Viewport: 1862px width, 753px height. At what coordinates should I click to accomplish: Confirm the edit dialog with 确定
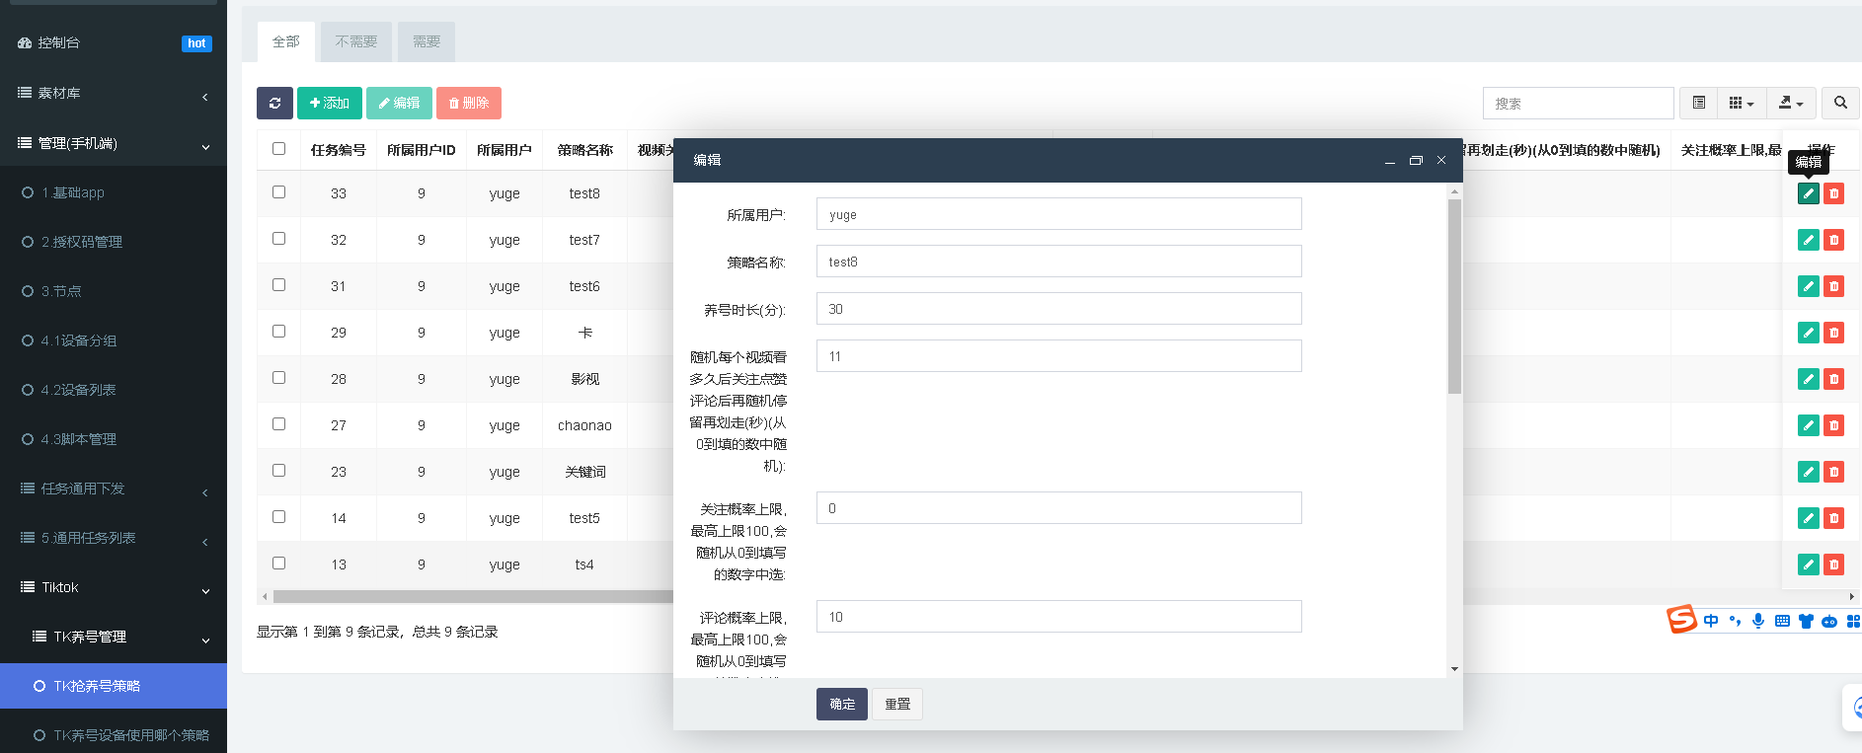tap(842, 704)
